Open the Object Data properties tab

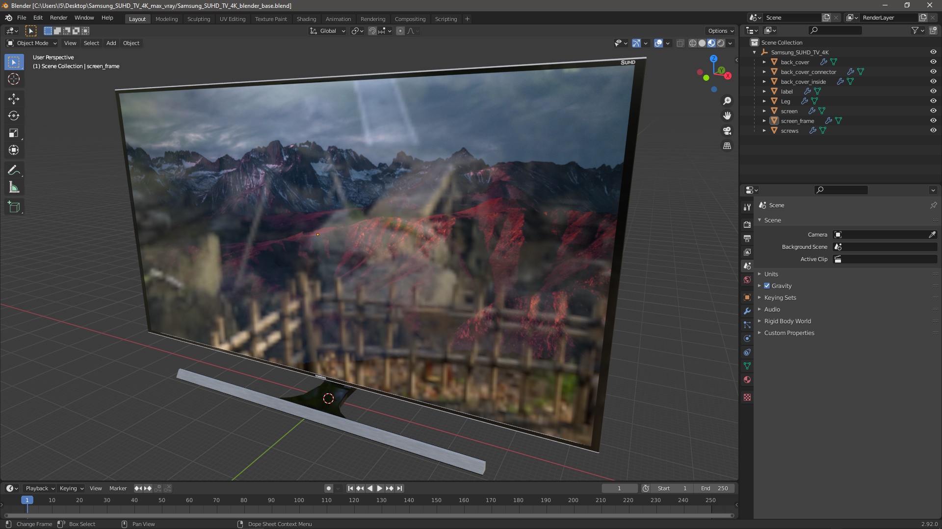tap(747, 366)
